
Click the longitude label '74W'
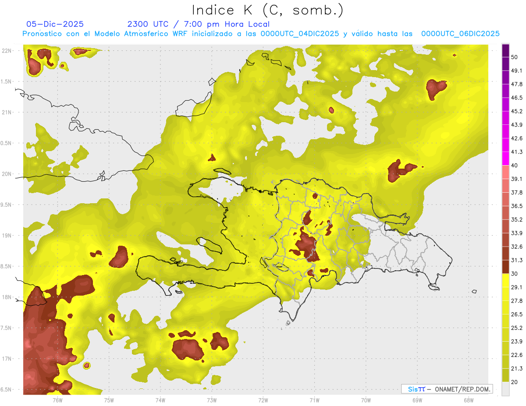click(x=160, y=400)
